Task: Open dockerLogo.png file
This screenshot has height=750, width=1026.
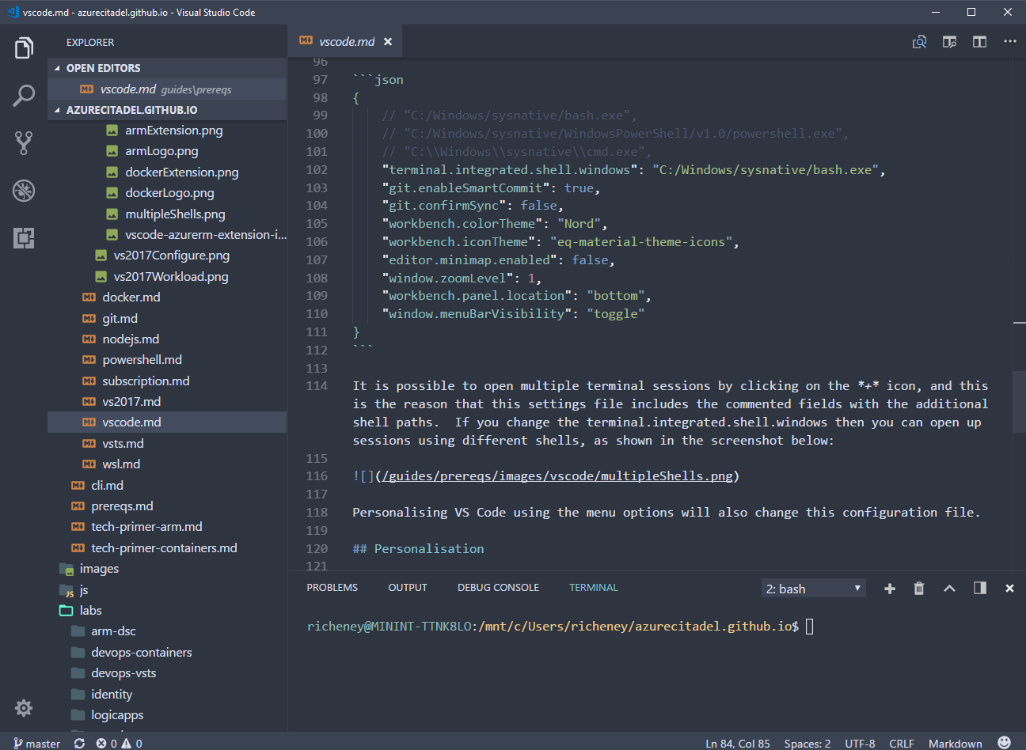Action: (167, 193)
